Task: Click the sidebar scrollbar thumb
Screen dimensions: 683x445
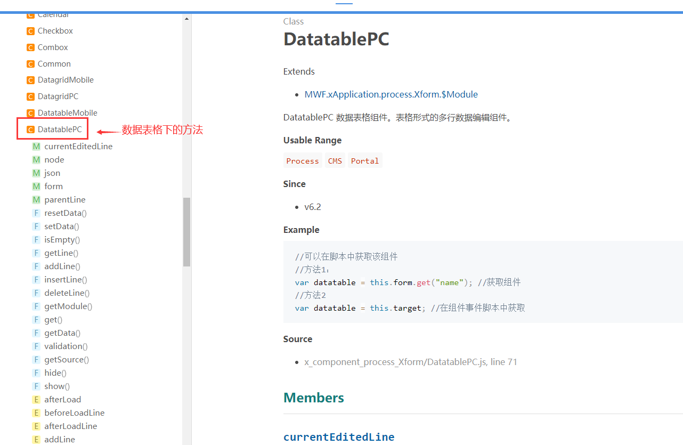Action: pyautogui.click(x=186, y=232)
